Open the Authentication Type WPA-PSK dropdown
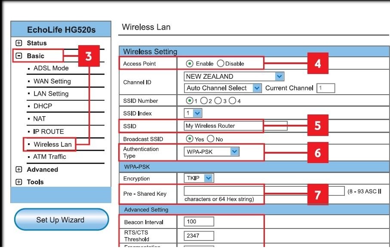 click(212, 151)
